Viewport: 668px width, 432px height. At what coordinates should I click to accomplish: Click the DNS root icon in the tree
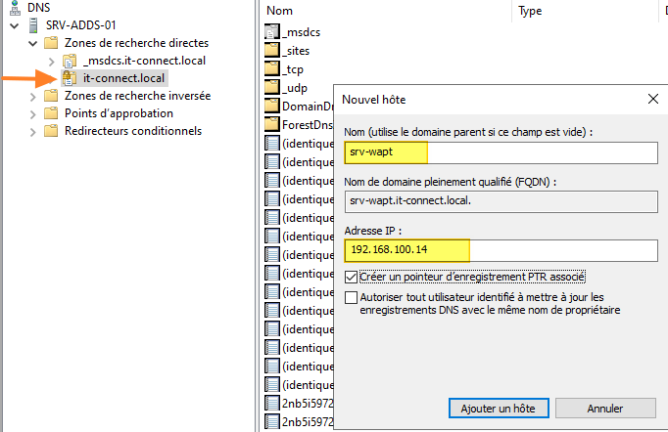pyautogui.click(x=15, y=7)
